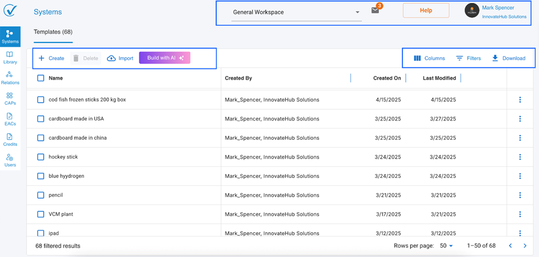Open the CAPs sidebar section
Image resolution: width=539 pixels, height=257 pixels.
pos(10,98)
